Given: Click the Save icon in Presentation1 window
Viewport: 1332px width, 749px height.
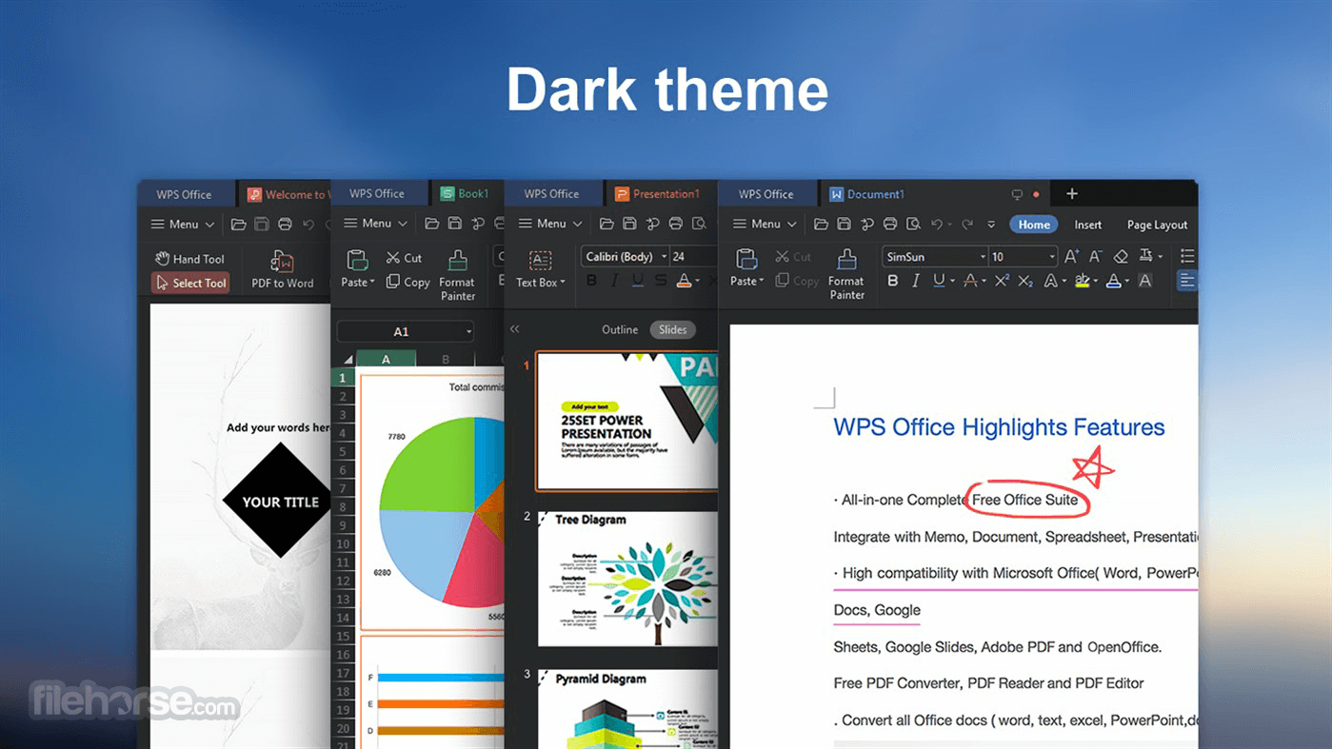Looking at the screenshot, I should coord(629,224).
